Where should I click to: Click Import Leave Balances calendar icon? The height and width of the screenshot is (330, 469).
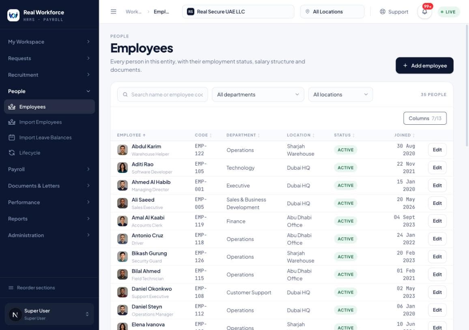click(x=12, y=137)
